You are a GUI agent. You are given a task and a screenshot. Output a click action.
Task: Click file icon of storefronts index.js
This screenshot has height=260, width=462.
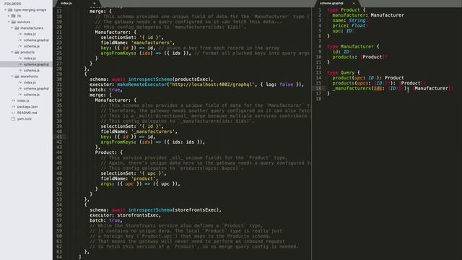(x=20, y=82)
